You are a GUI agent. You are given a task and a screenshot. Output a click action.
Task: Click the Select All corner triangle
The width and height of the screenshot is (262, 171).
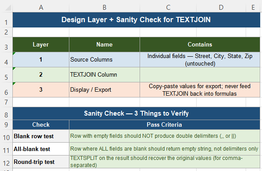8,8
